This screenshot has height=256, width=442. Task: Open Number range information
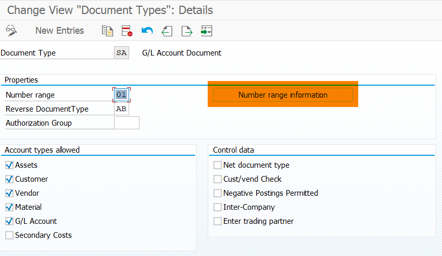pyautogui.click(x=283, y=95)
